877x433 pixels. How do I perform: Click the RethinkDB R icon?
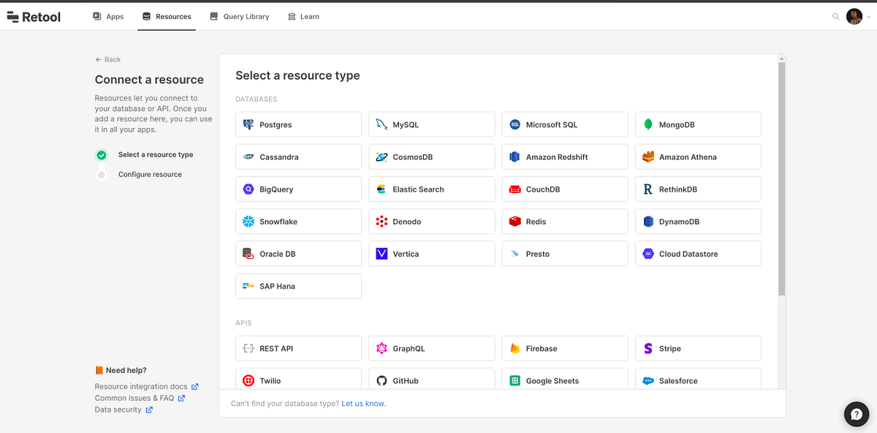point(648,189)
